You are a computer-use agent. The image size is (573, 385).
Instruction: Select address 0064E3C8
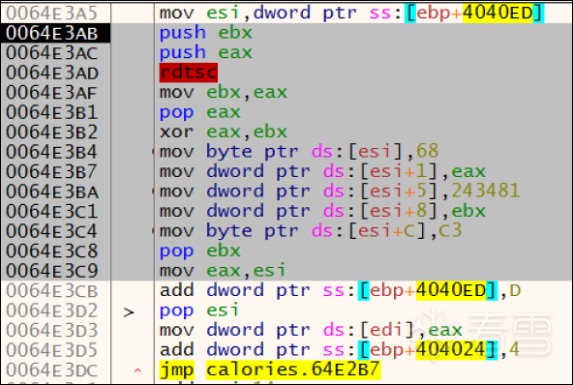tap(52, 251)
